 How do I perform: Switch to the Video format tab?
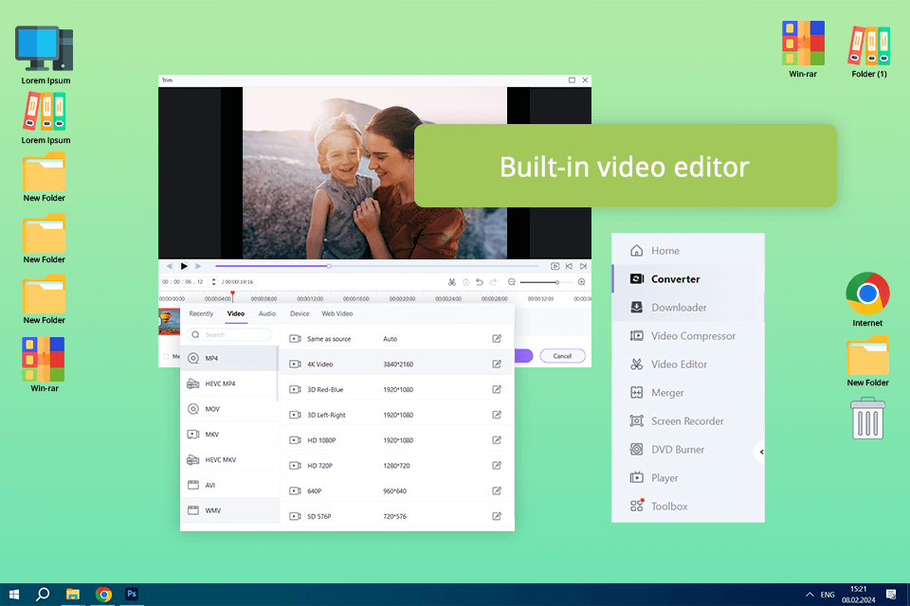236,313
